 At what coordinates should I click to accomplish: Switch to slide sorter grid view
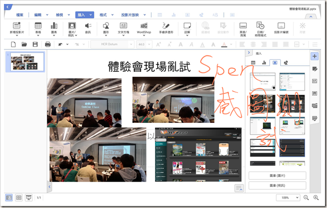point(19,198)
